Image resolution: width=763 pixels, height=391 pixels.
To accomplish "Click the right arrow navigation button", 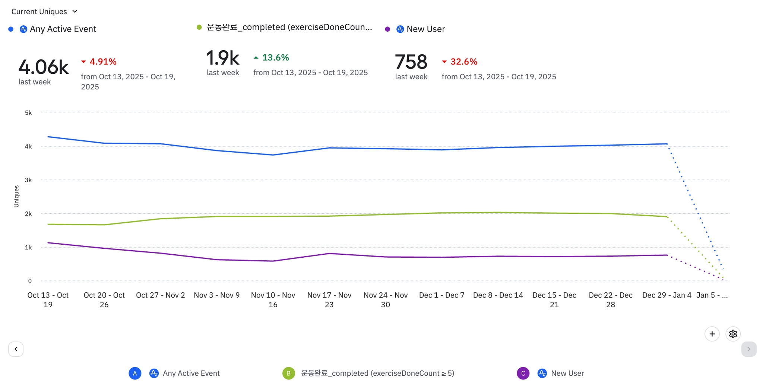I will 748,349.
